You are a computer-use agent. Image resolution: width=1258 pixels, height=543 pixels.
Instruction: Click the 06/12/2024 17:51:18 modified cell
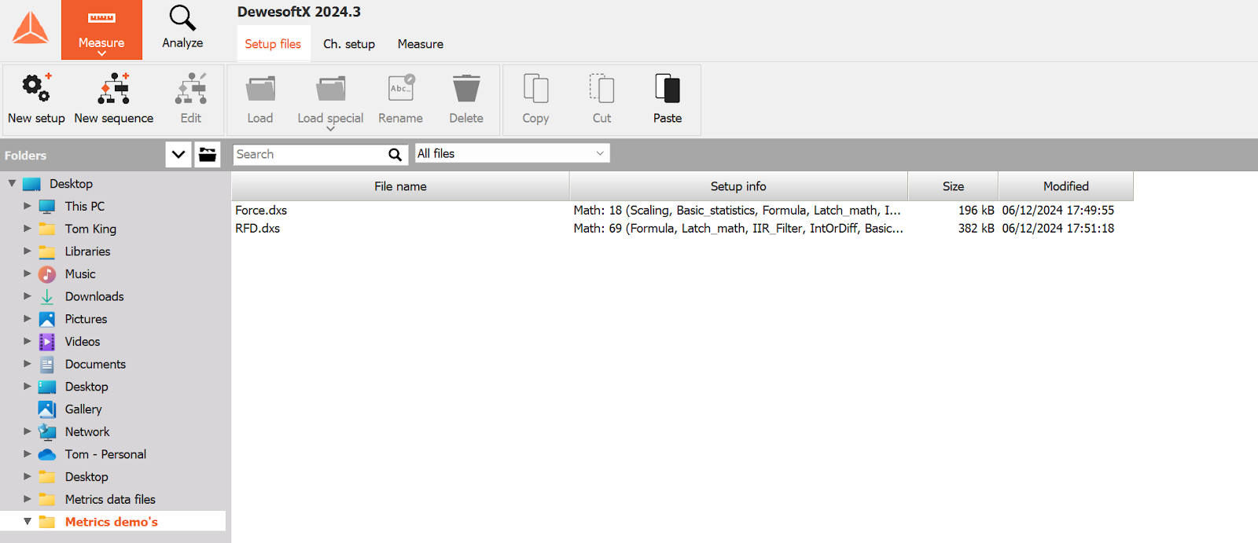tap(1058, 229)
